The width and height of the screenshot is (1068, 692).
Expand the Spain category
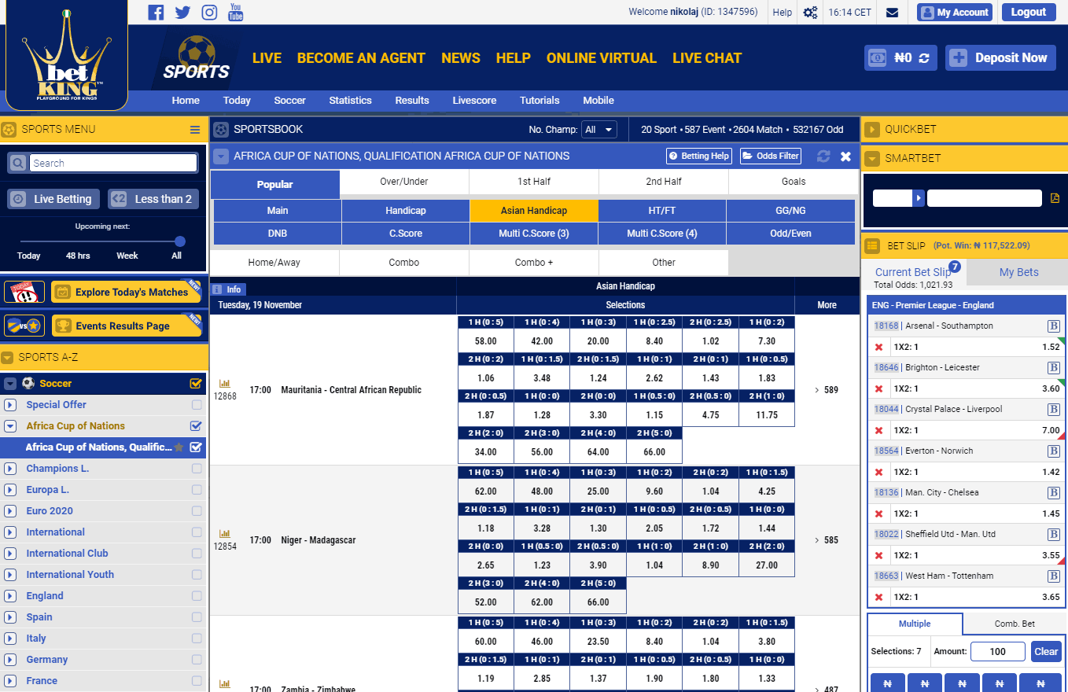point(10,617)
